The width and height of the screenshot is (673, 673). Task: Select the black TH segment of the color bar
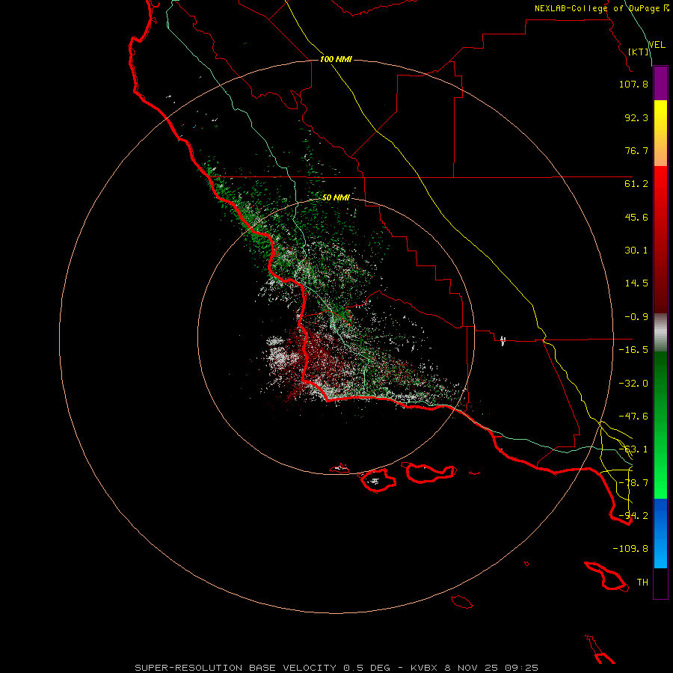(660, 583)
